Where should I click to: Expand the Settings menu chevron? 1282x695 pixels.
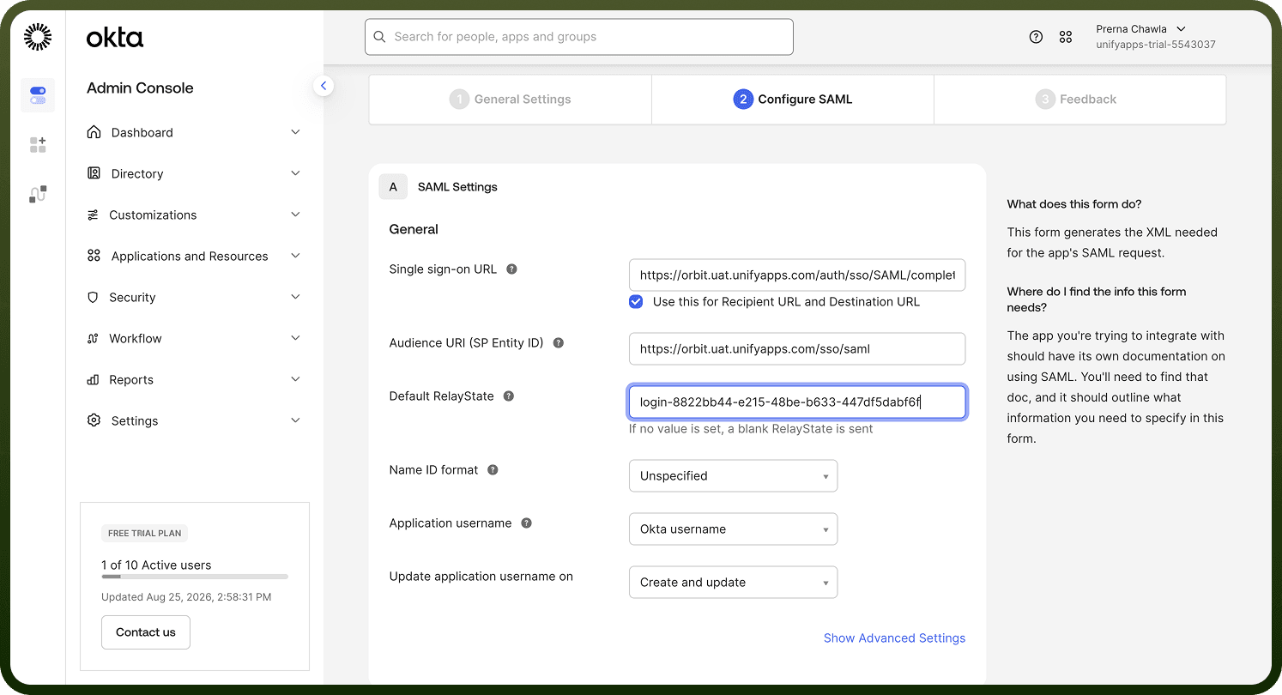(295, 420)
